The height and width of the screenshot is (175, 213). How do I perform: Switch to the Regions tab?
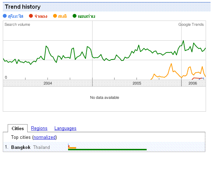click(39, 128)
